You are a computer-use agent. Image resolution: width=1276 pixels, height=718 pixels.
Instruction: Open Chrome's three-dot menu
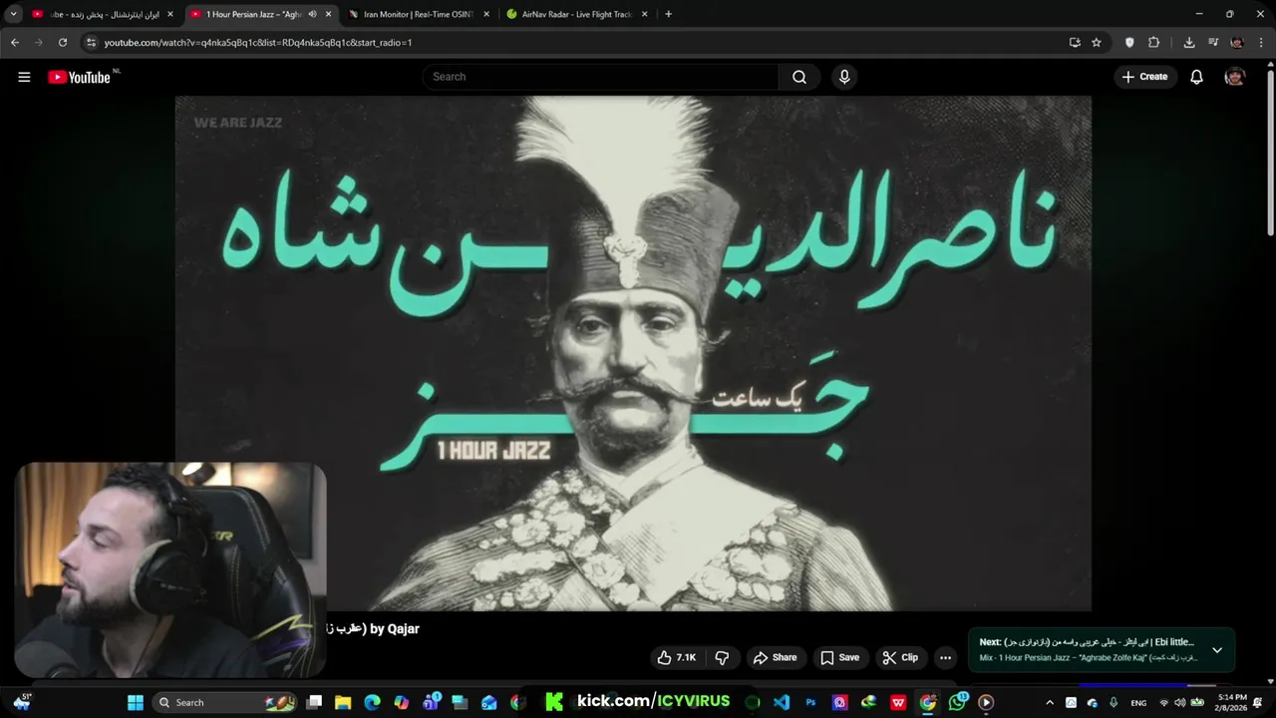pyautogui.click(x=1261, y=42)
